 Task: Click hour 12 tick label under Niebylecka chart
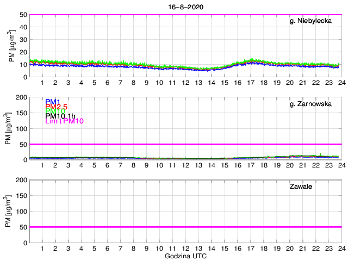[x=185, y=82]
